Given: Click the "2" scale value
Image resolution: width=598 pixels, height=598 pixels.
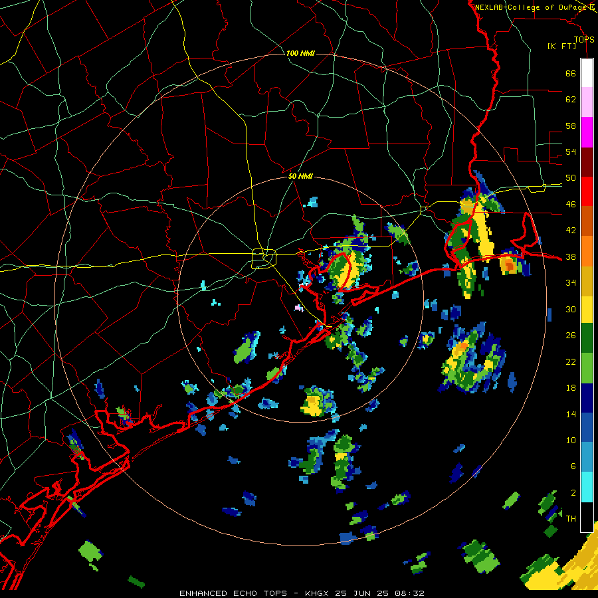Looking at the screenshot, I should [573, 493].
